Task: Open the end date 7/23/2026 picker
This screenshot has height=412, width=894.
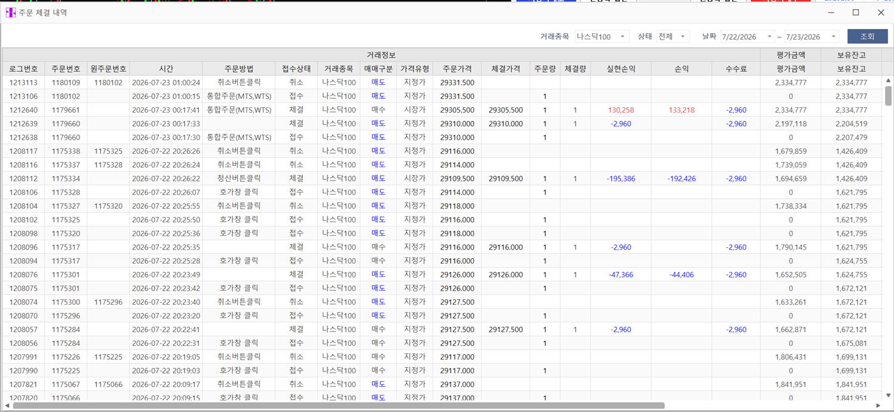Action: click(x=812, y=36)
